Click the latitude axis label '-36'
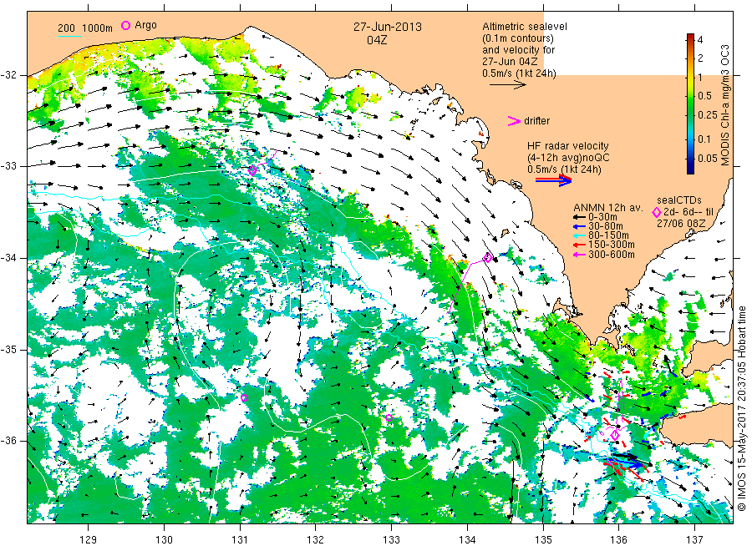 8,441
